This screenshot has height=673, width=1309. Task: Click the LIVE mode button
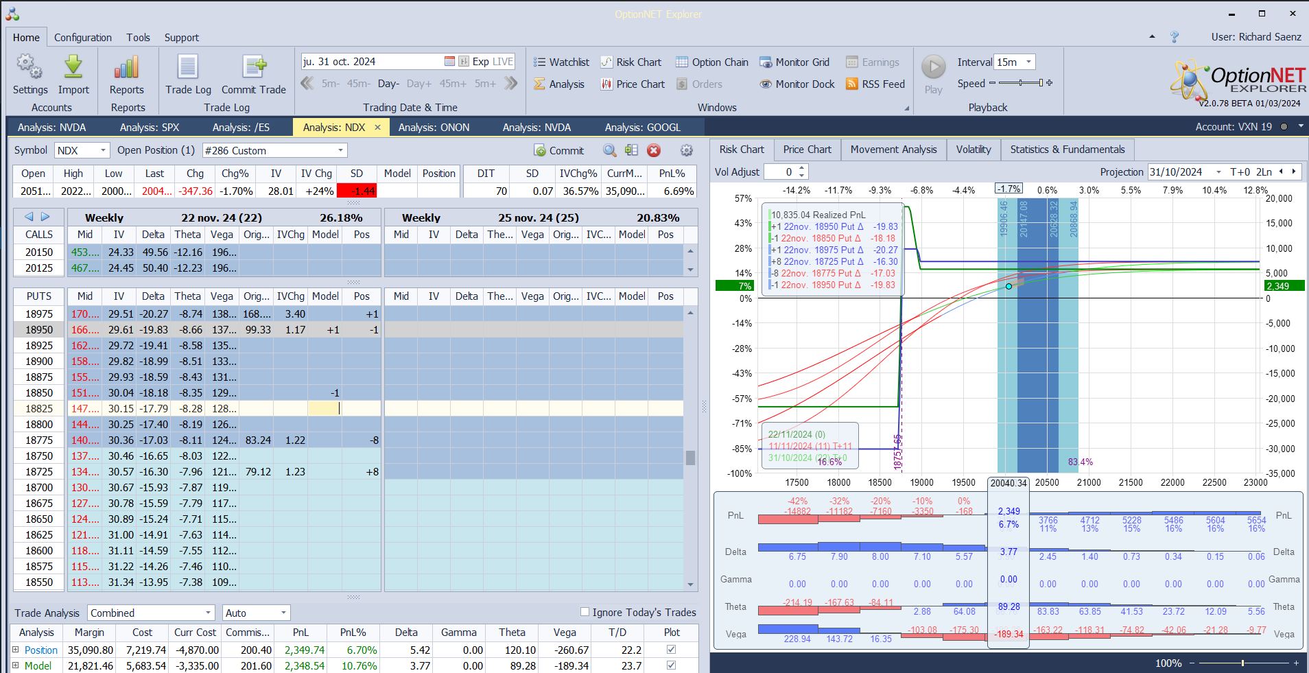click(x=502, y=62)
